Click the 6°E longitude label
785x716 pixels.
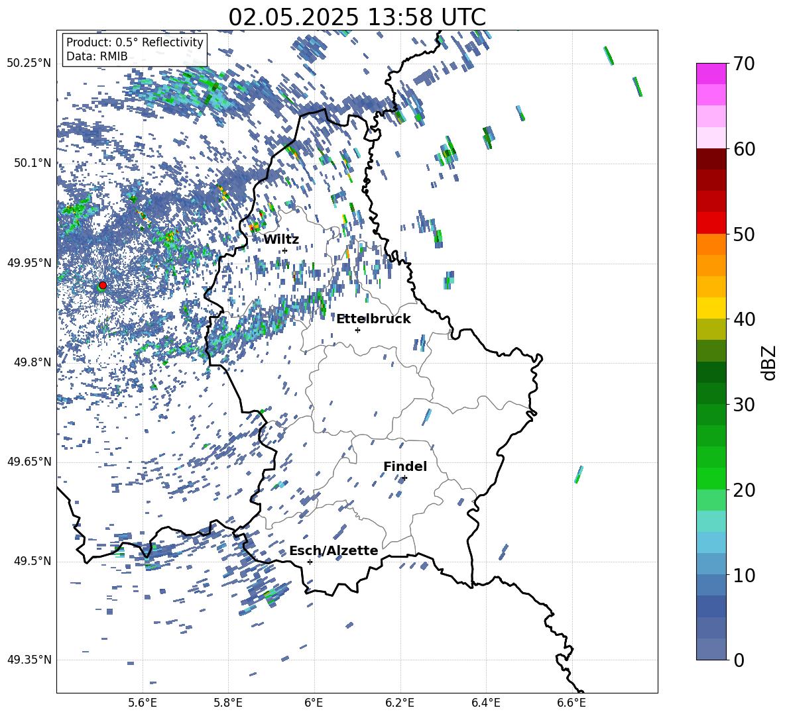(314, 703)
